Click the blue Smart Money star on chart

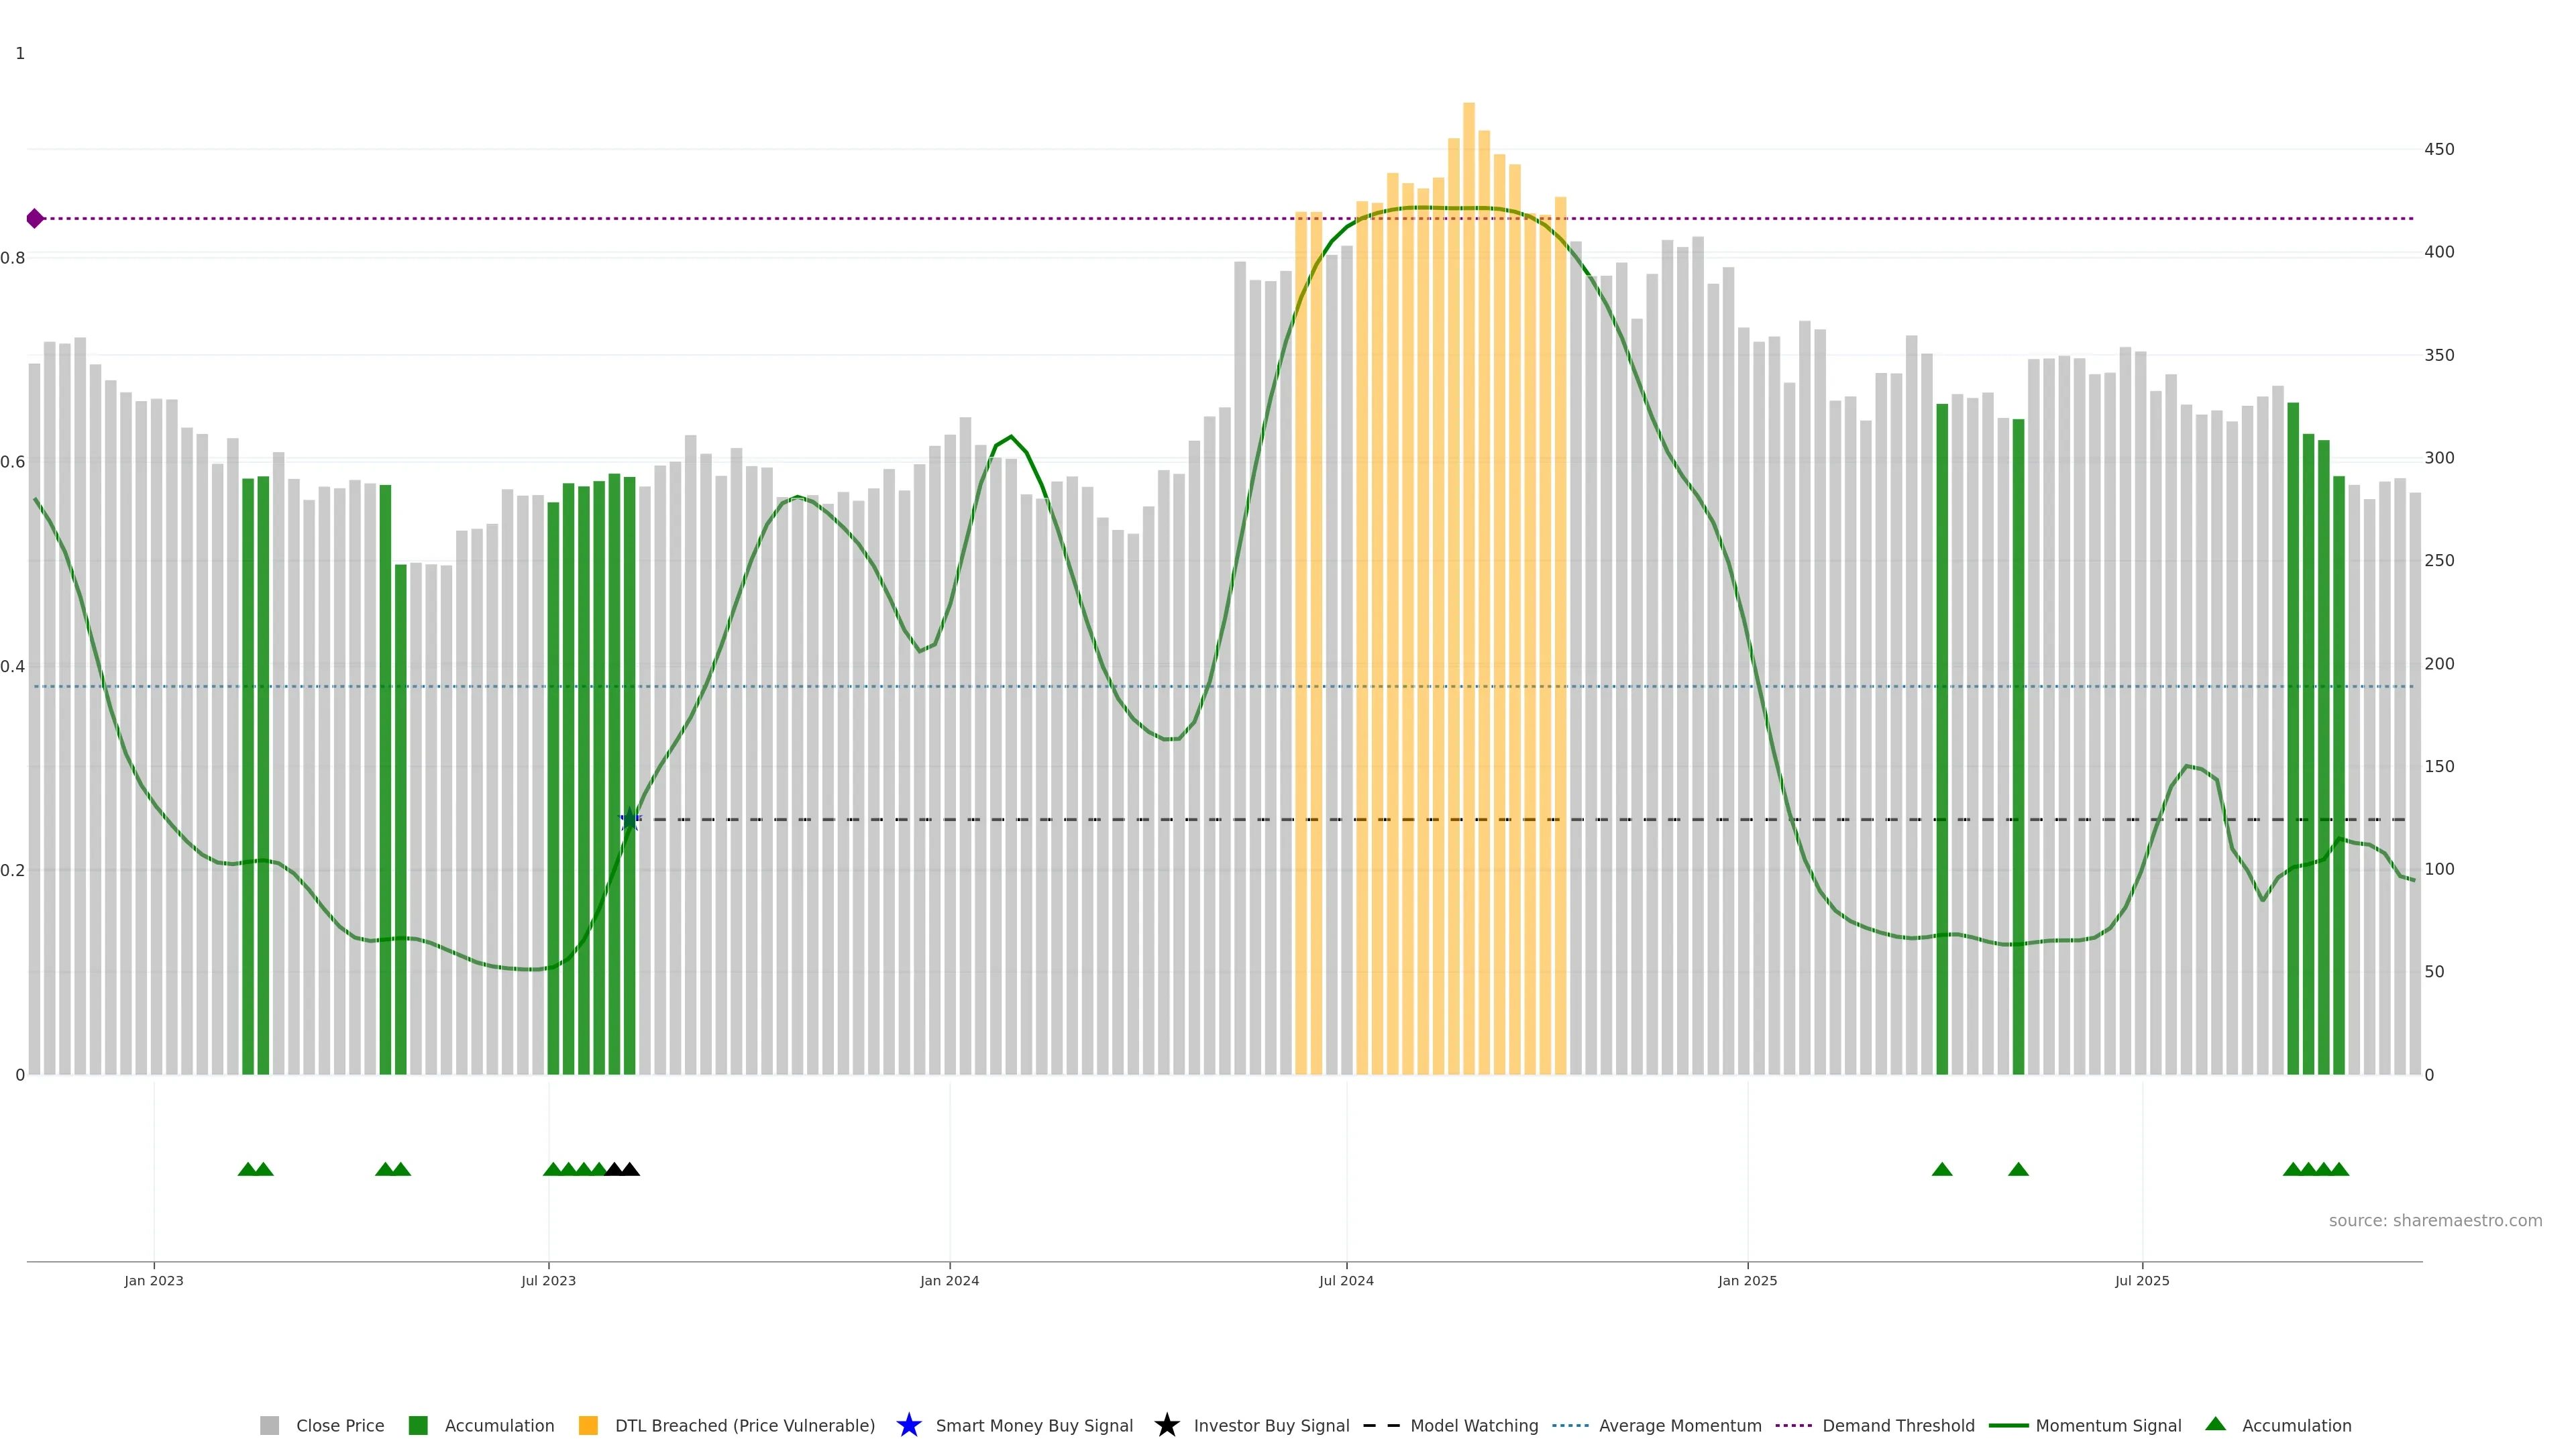(x=629, y=820)
